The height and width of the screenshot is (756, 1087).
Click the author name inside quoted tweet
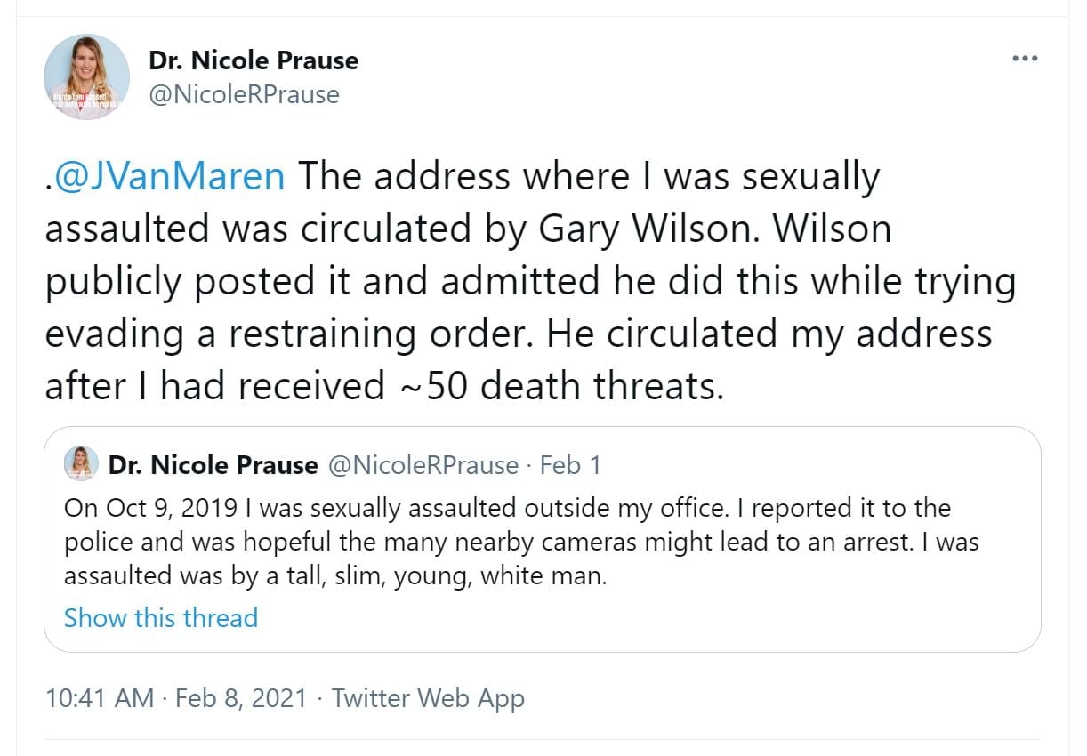[x=213, y=464]
